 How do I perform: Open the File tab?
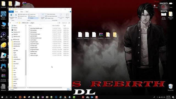pyautogui.click(x=11, y=12)
